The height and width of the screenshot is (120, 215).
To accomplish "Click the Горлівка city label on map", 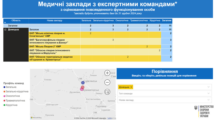I will pyautogui.click(x=101, y=106).
